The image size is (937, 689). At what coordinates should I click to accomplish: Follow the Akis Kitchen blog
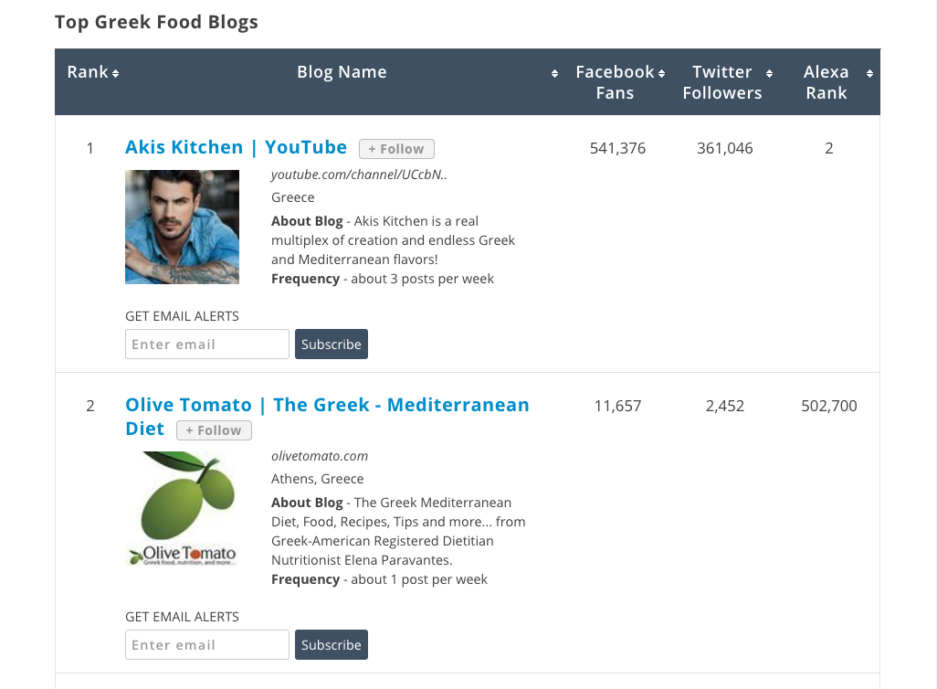point(396,149)
